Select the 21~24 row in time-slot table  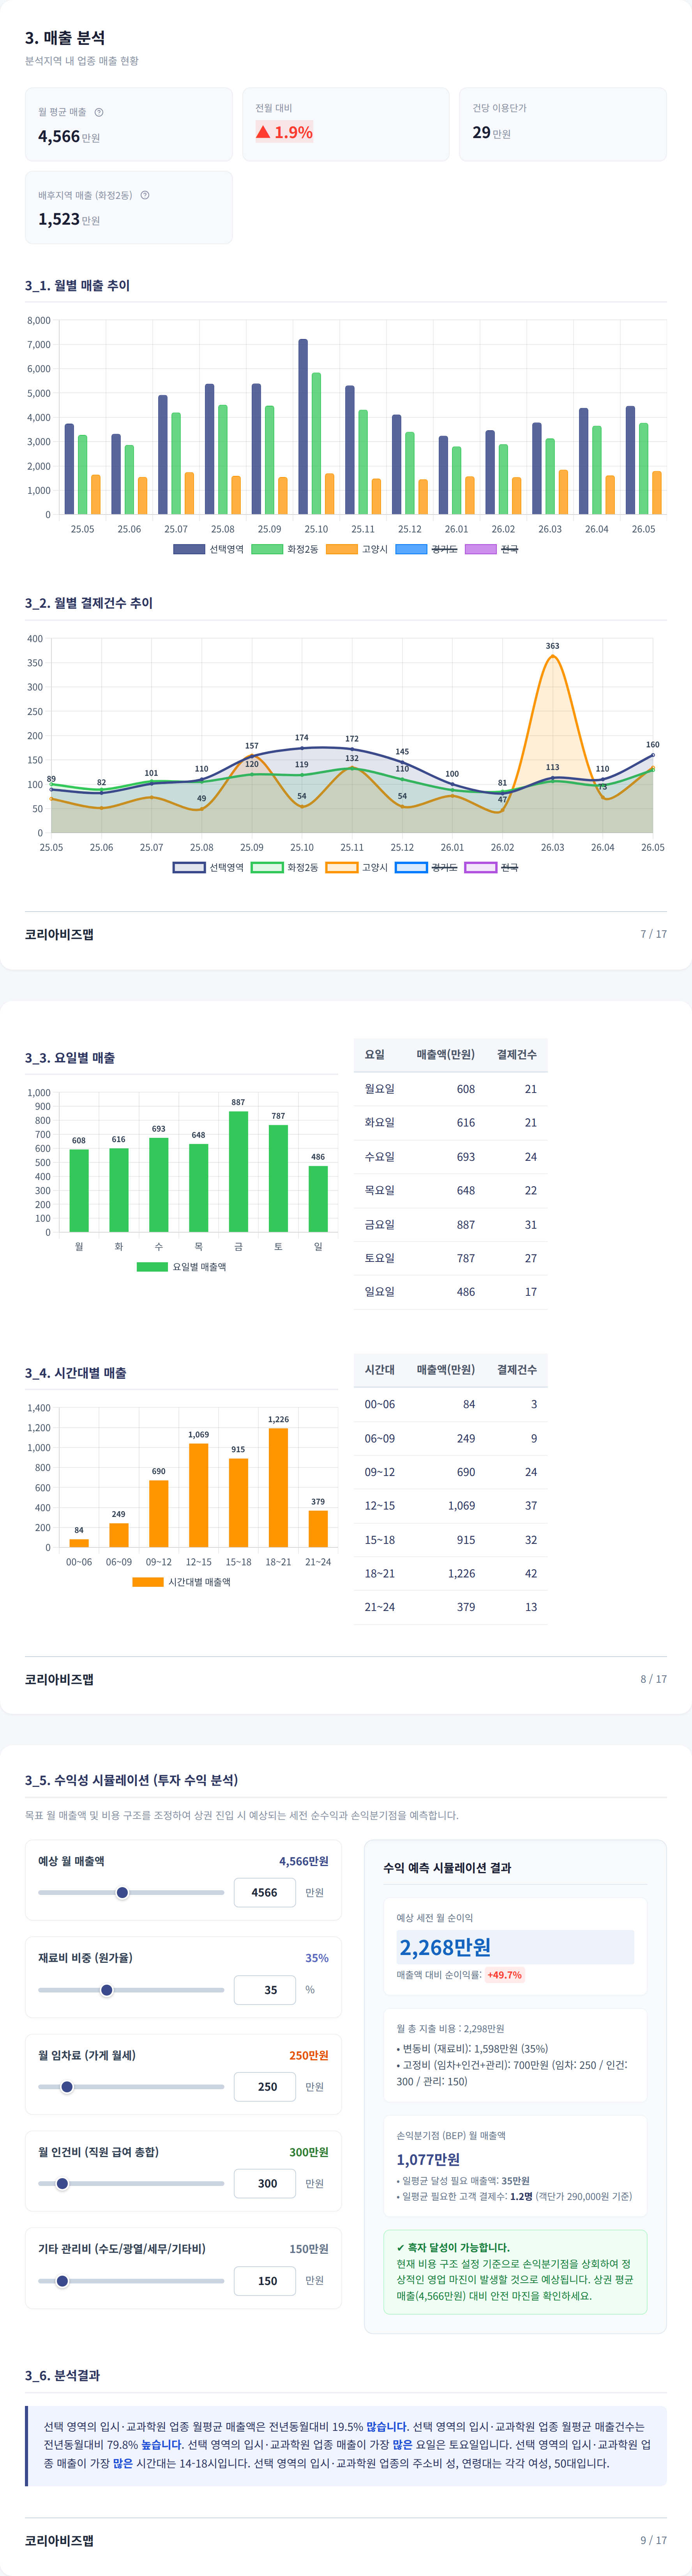click(450, 1607)
